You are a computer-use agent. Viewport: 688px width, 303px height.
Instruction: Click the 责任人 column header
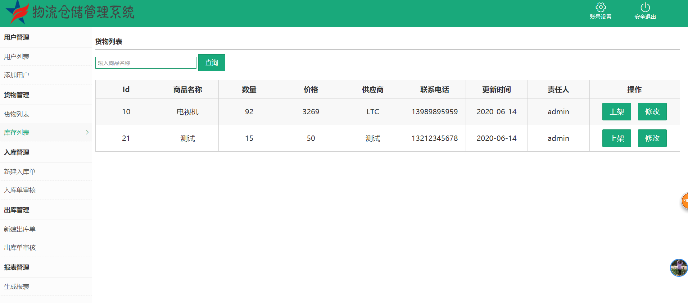[558, 89]
